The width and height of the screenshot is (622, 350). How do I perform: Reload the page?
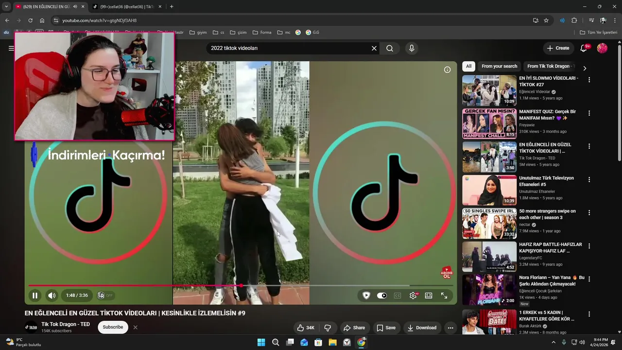pos(30,20)
